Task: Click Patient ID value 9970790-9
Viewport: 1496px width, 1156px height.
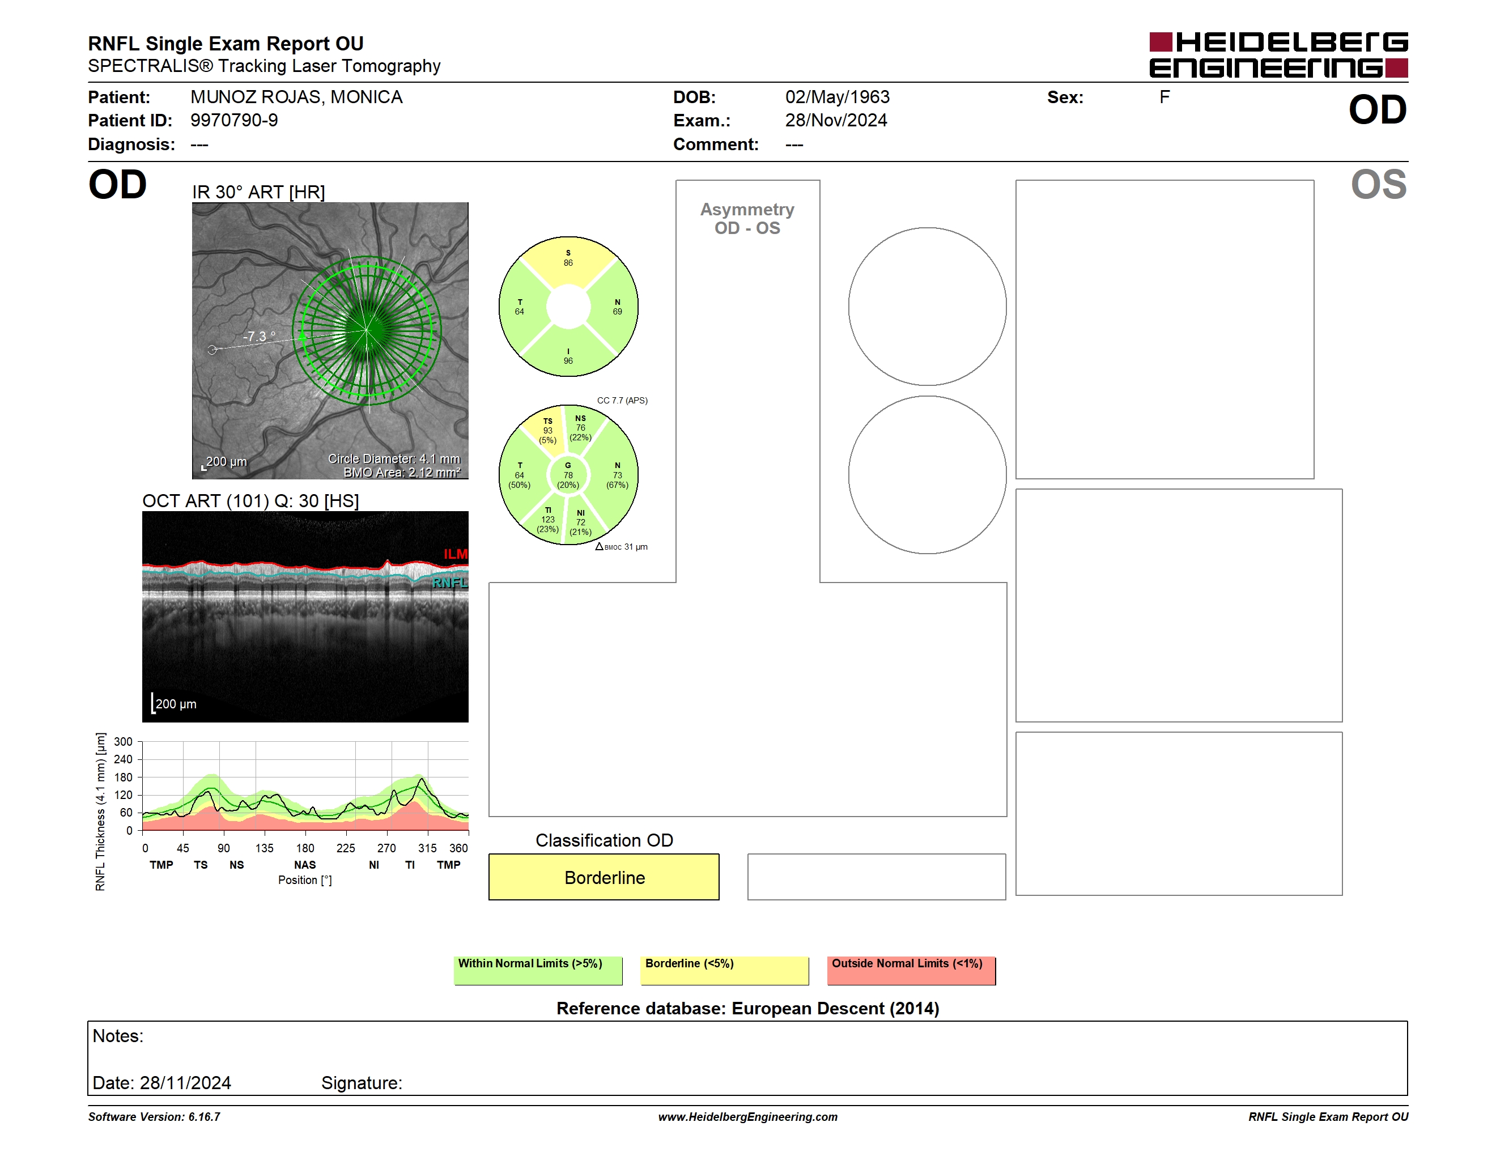Action: [234, 120]
